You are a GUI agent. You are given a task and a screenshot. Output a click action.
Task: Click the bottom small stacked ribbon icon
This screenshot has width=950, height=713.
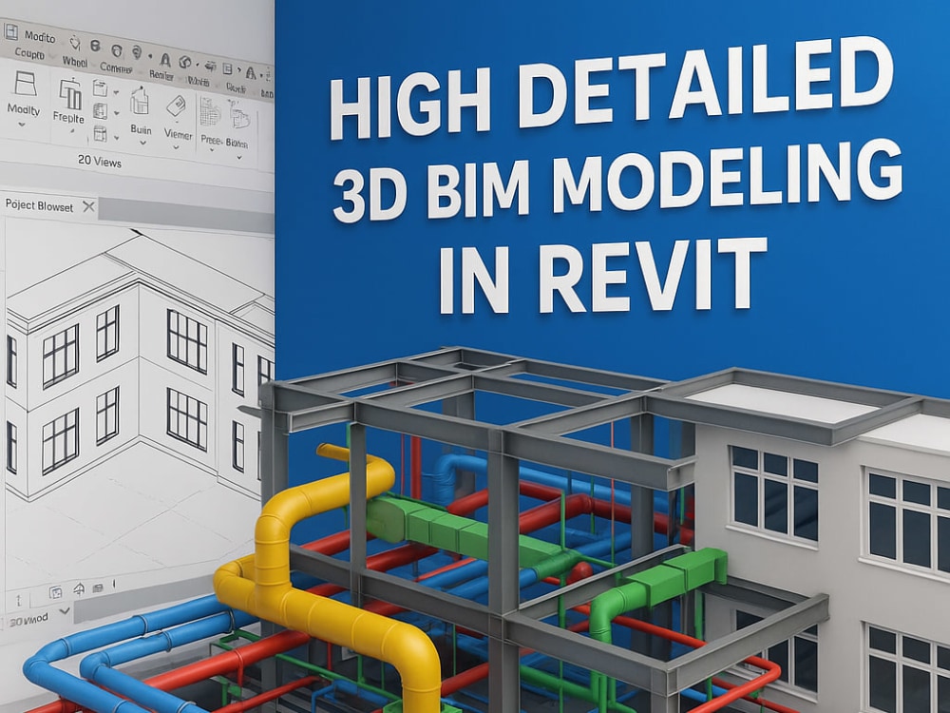tap(100, 133)
